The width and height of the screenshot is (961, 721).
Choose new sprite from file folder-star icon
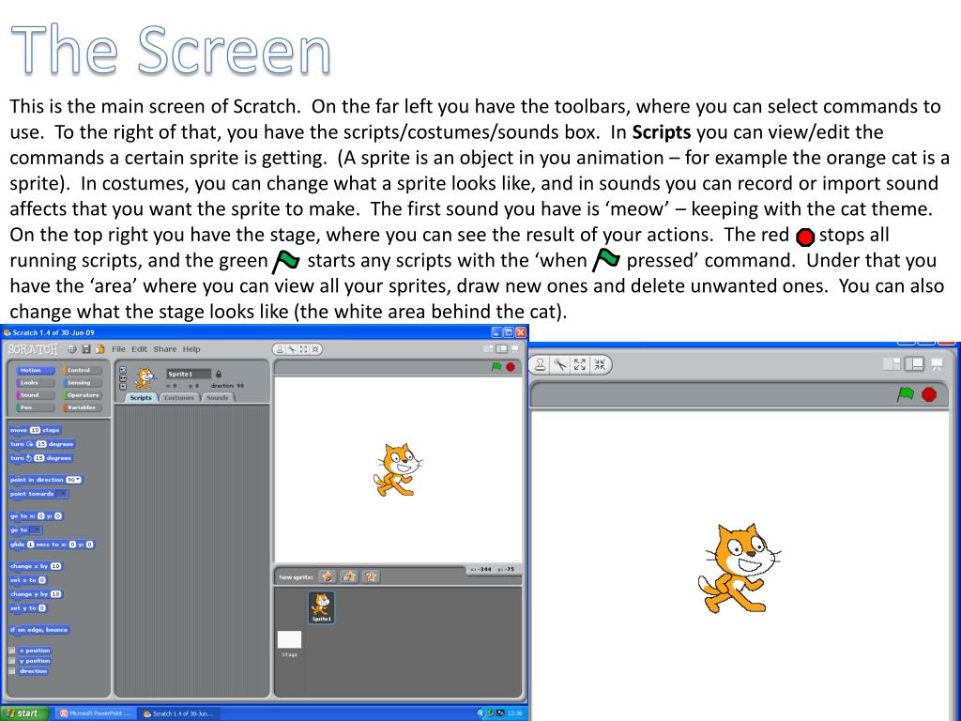pyautogui.click(x=349, y=576)
